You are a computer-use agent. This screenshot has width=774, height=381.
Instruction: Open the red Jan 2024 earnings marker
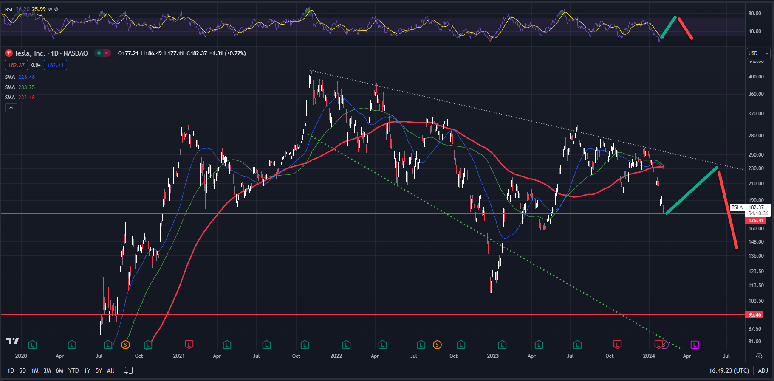(658, 345)
